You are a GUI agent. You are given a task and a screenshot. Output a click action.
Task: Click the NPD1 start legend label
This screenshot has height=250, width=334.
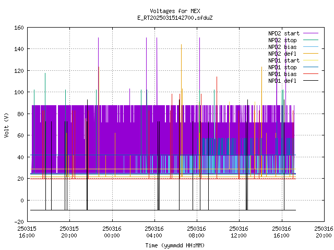(284, 60)
